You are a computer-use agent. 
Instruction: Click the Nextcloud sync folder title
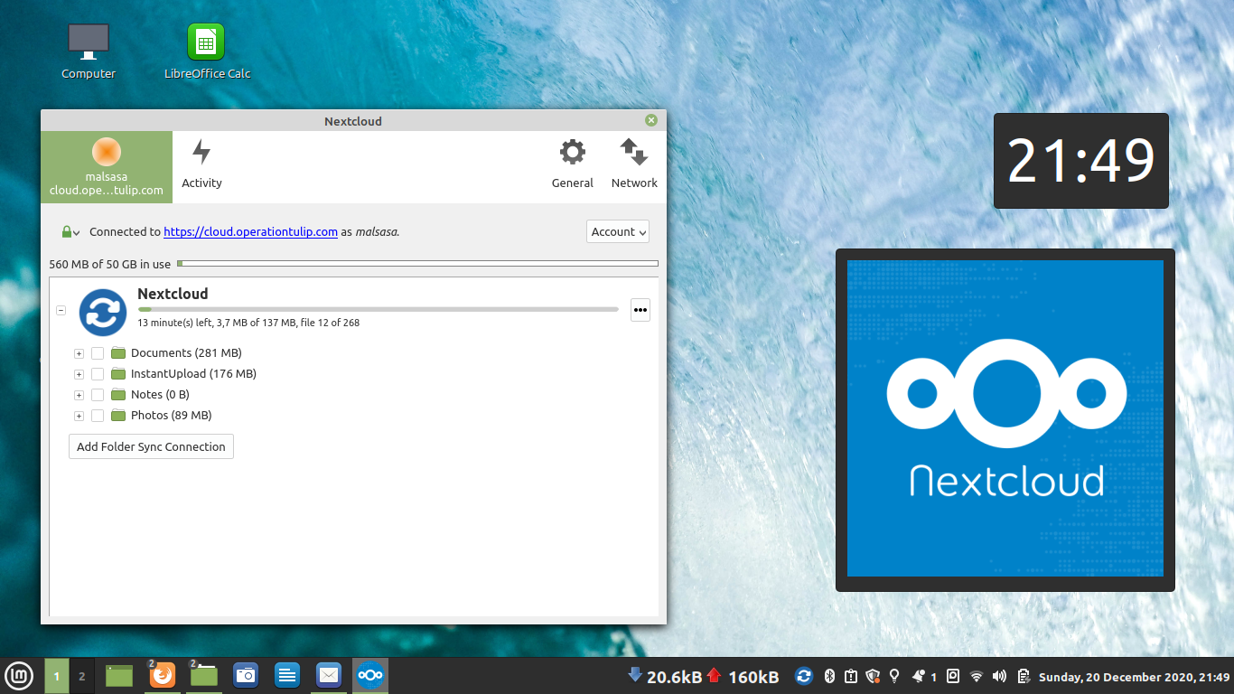(x=173, y=294)
